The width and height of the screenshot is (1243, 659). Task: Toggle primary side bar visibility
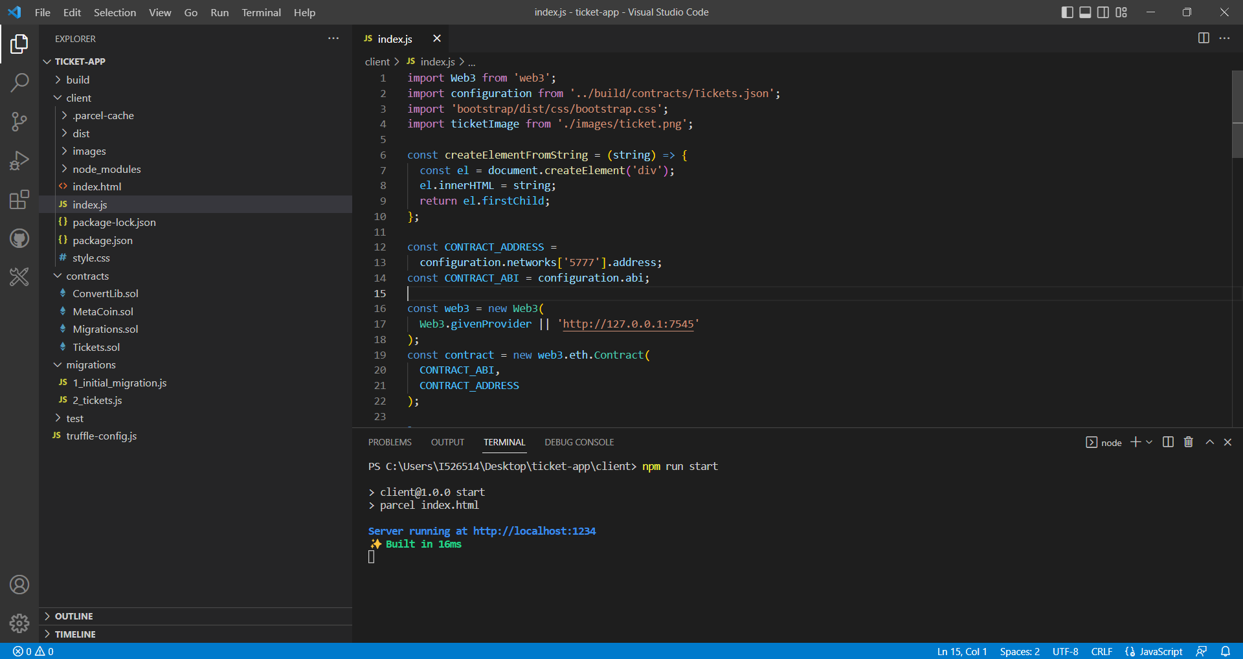[x=1068, y=12]
